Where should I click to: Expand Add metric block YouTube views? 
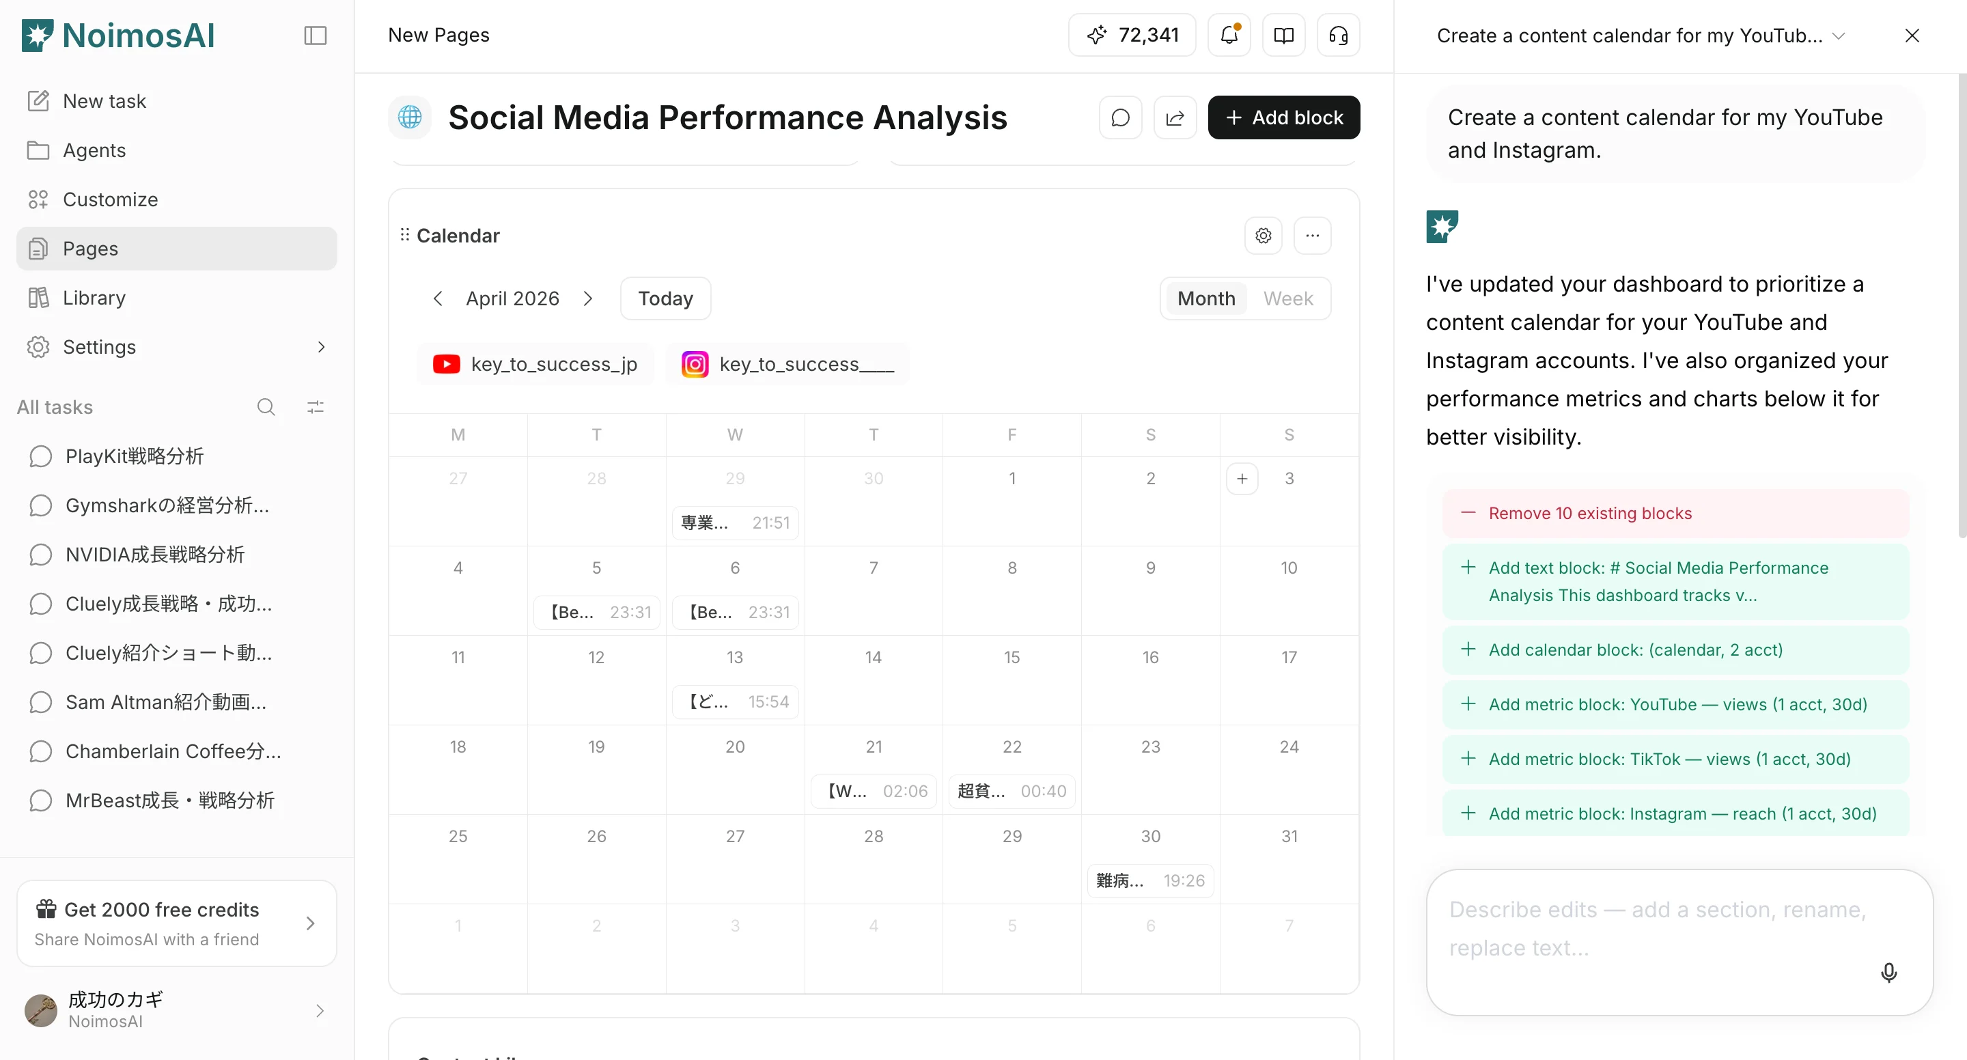tap(1676, 704)
